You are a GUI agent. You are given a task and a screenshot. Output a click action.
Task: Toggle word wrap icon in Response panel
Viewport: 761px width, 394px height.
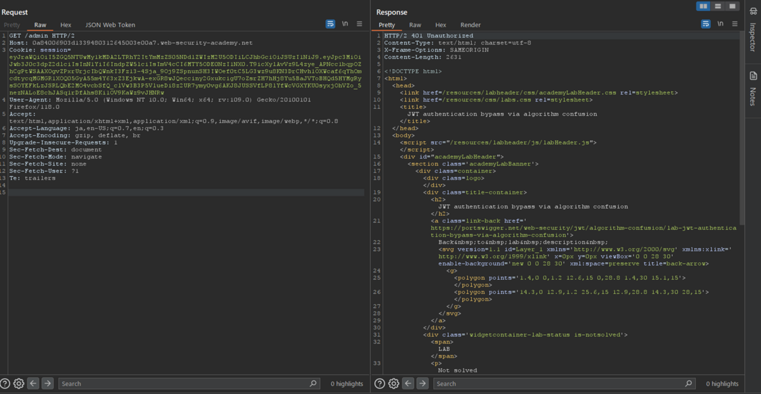[706, 24]
